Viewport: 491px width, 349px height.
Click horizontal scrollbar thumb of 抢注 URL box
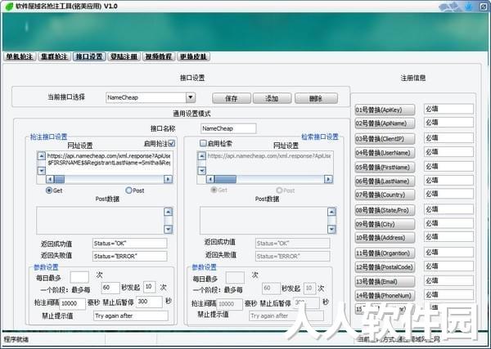[x=60, y=179]
